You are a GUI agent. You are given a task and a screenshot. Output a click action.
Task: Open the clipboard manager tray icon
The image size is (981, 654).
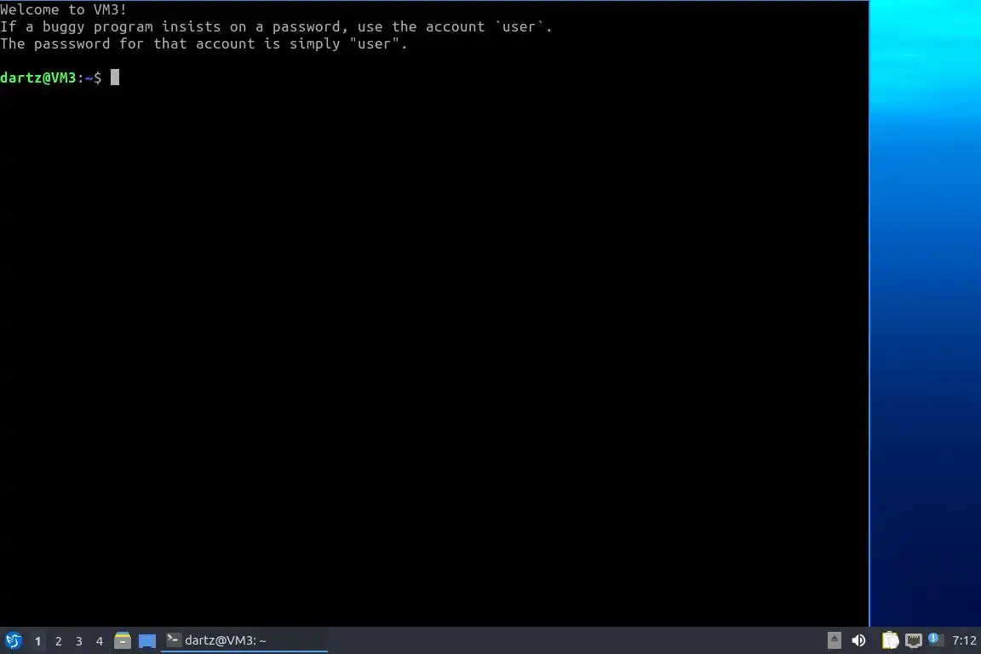890,640
